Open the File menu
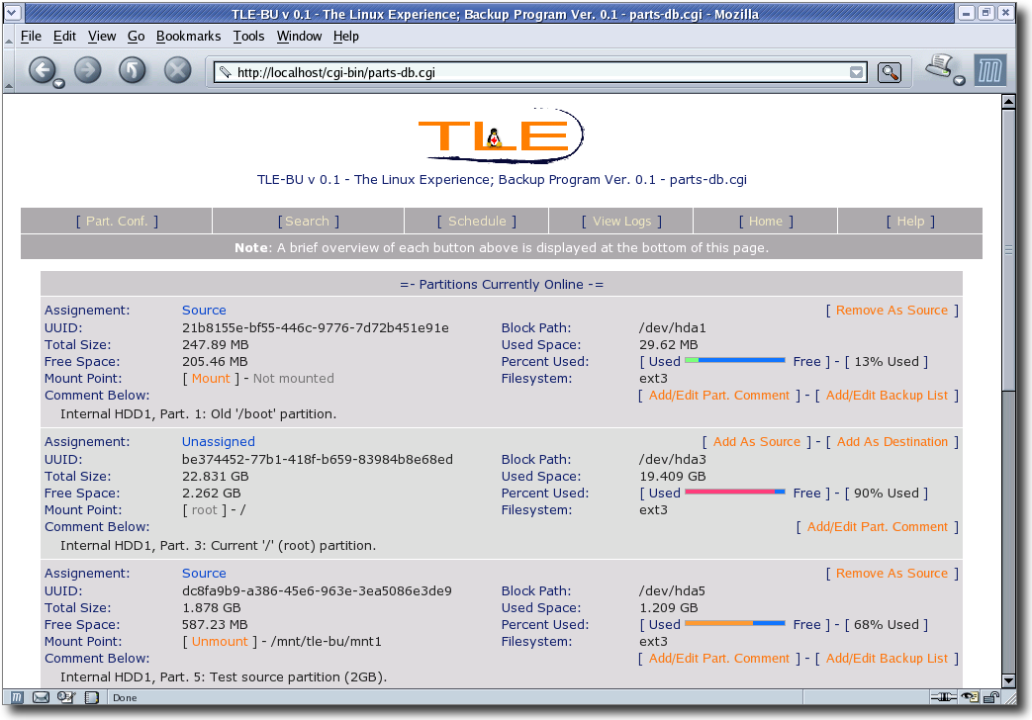The width and height of the screenshot is (1032, 720). click(x=31, y=37)
